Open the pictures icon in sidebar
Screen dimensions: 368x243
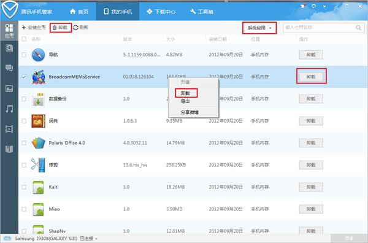pyautogui.click(x=9, y=88)
